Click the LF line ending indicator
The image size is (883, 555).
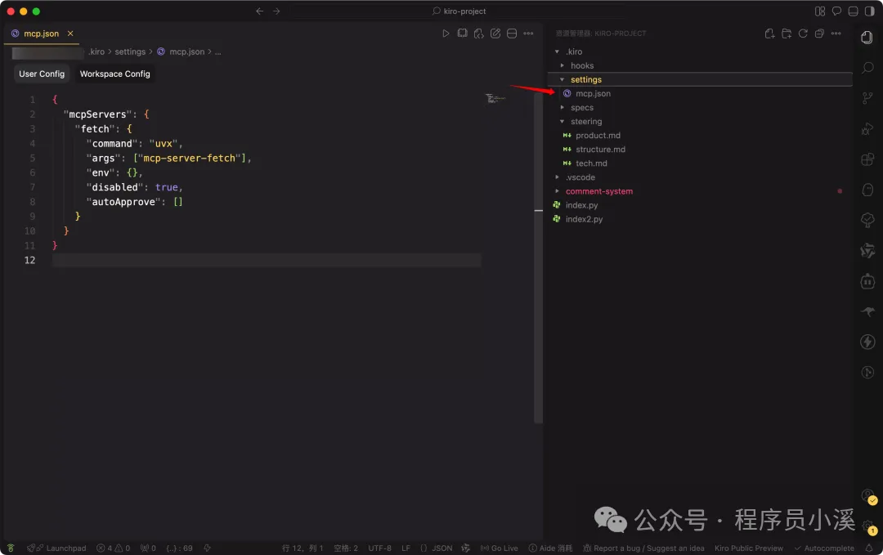click(406, 548)
